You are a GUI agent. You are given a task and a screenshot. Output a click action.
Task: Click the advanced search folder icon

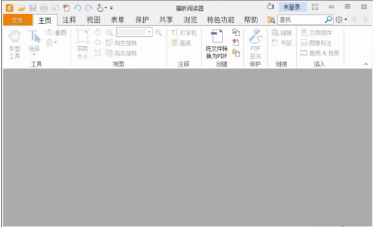pos(271,20)
